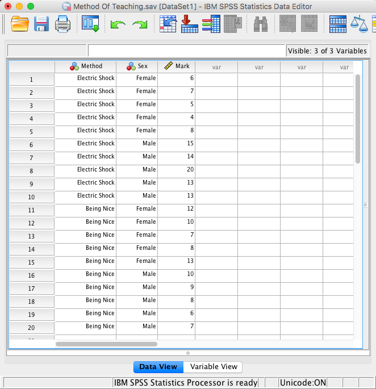376x389 pixels.
Task: Open Find using the binoculars icon
Action: point(261,24)
